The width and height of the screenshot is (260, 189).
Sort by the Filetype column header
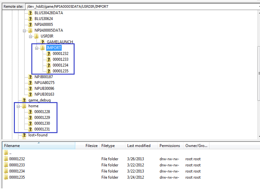point(112,145)
